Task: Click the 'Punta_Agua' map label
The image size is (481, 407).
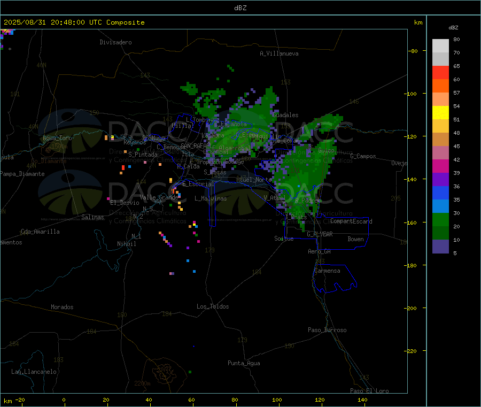Action: click(244, 363)
